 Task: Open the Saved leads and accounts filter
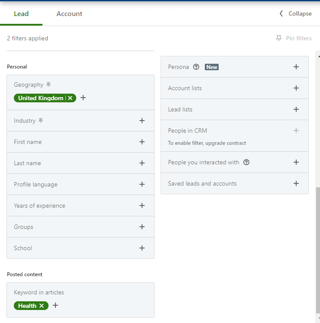click(296, 183)
